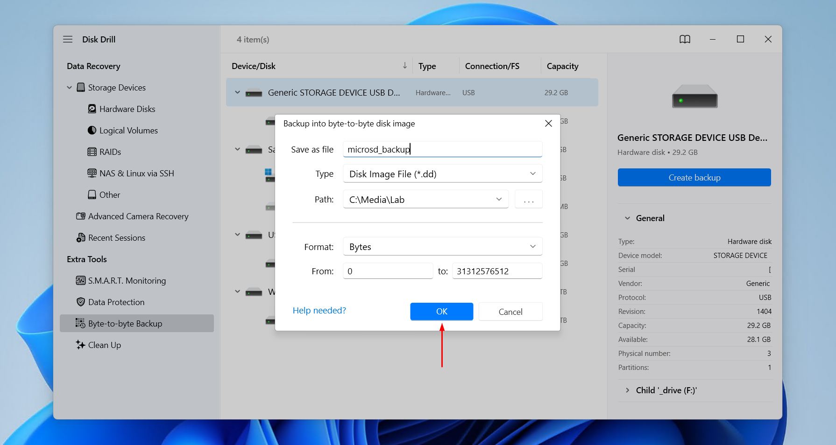The height and width of the screenshot is (445, 836).
Task: Collapse the General section
Action: (x=628, y=218)
